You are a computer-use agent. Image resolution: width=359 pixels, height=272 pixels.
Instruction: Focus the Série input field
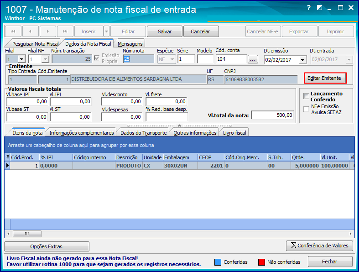(186, 59)
